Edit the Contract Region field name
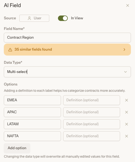 (67, 38)
